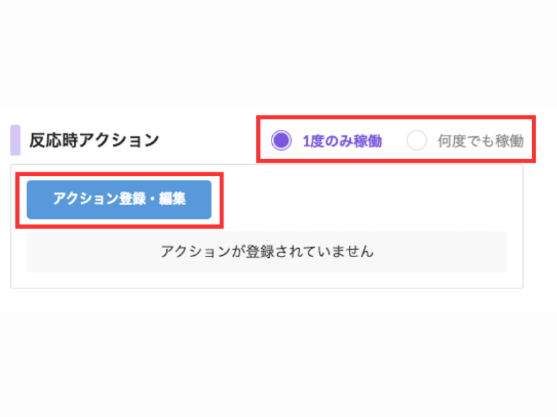Enable run-any-number-of-times mode
Image resolution: width=557 pixels, height=417 pixels.
click(417, 141)
